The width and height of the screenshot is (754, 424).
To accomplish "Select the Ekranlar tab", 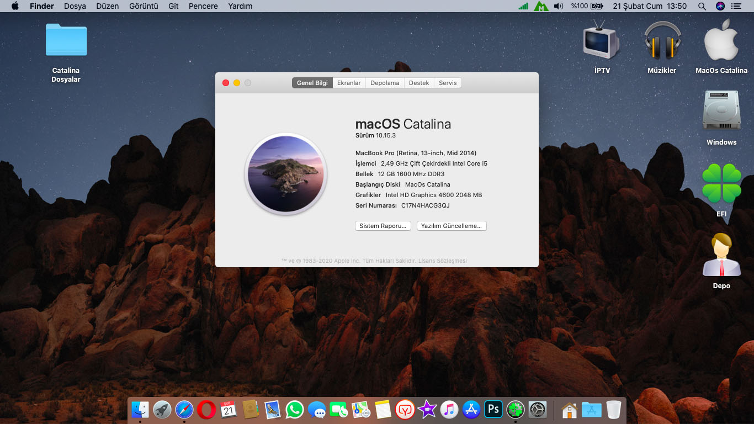I will pos(349,83).
